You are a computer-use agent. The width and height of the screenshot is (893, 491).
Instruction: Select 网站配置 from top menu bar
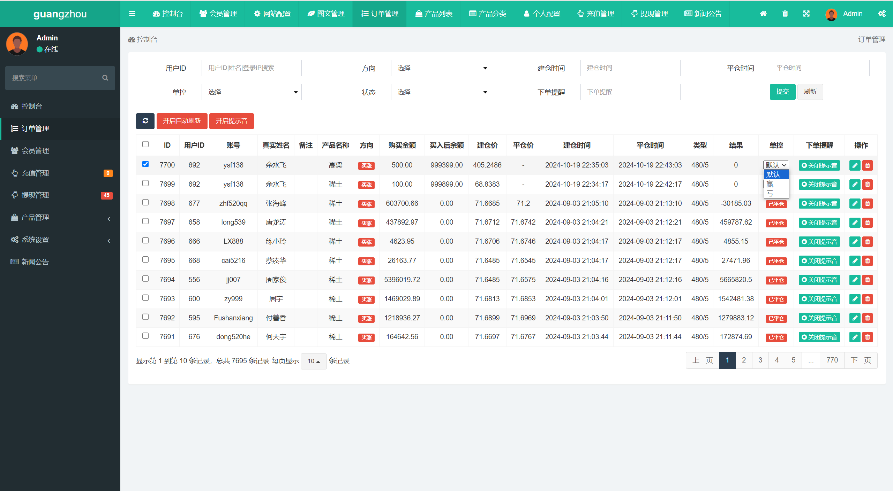pyautogui.click(x=273, y=13)
